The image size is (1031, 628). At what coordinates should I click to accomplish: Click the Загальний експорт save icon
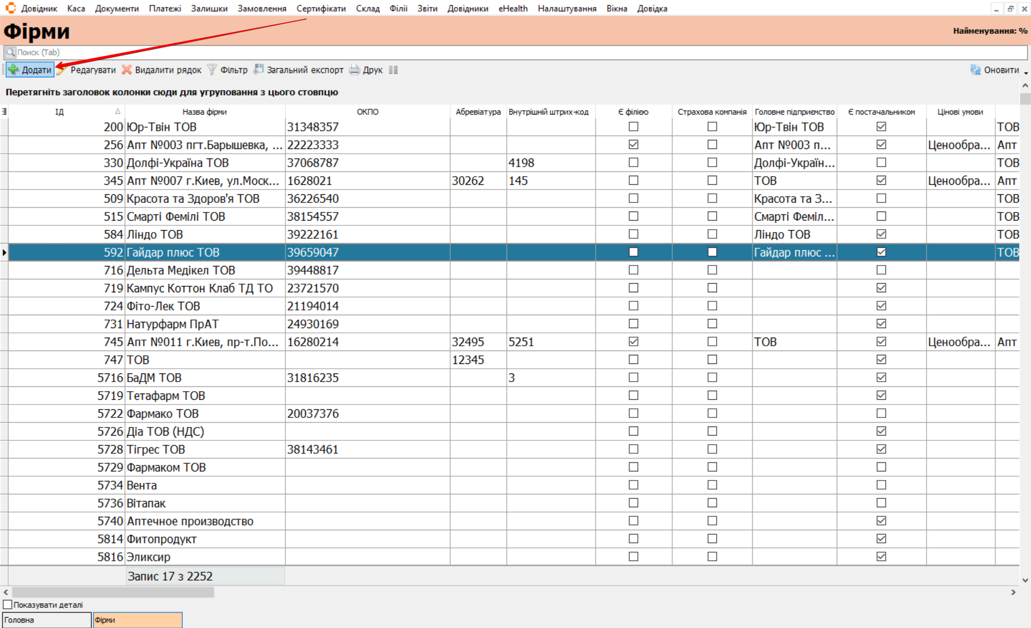(258, 70)
